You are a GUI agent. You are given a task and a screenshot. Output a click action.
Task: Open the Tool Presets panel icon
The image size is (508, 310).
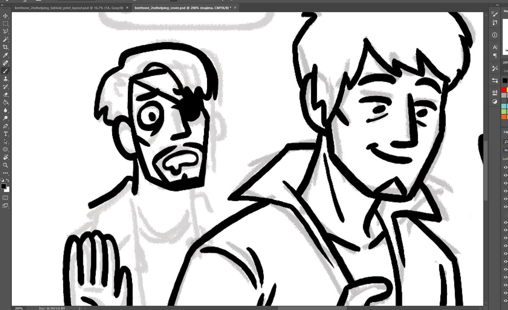coord(495,68)
